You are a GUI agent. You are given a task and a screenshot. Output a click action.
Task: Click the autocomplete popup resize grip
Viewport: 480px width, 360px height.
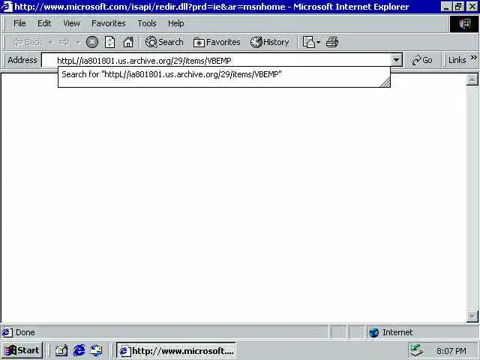coord(385,82)
